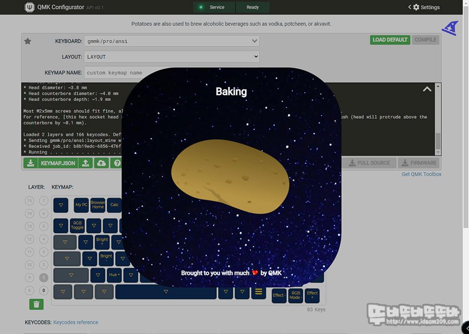
Task: Select the Calc key in keymap
Action: [x=114, y=205]
